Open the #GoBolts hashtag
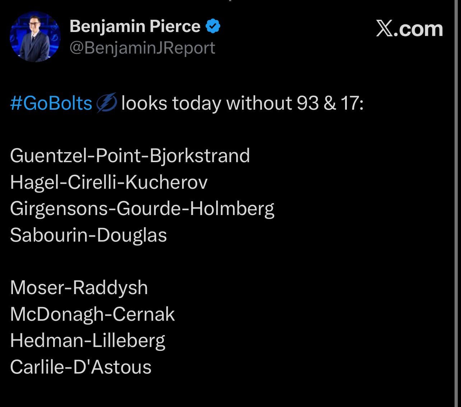 point(51,104)
